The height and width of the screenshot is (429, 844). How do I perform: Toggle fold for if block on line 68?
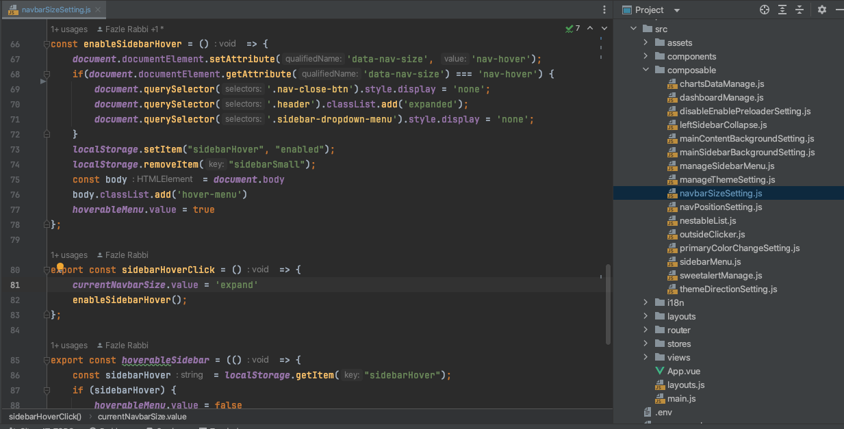click(x=46, y=75)
